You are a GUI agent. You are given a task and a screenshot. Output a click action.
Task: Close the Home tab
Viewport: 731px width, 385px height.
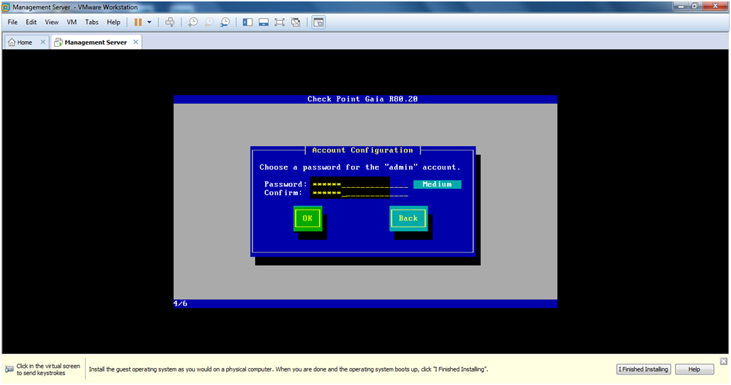pyautogui.click(x=43, y=42)
